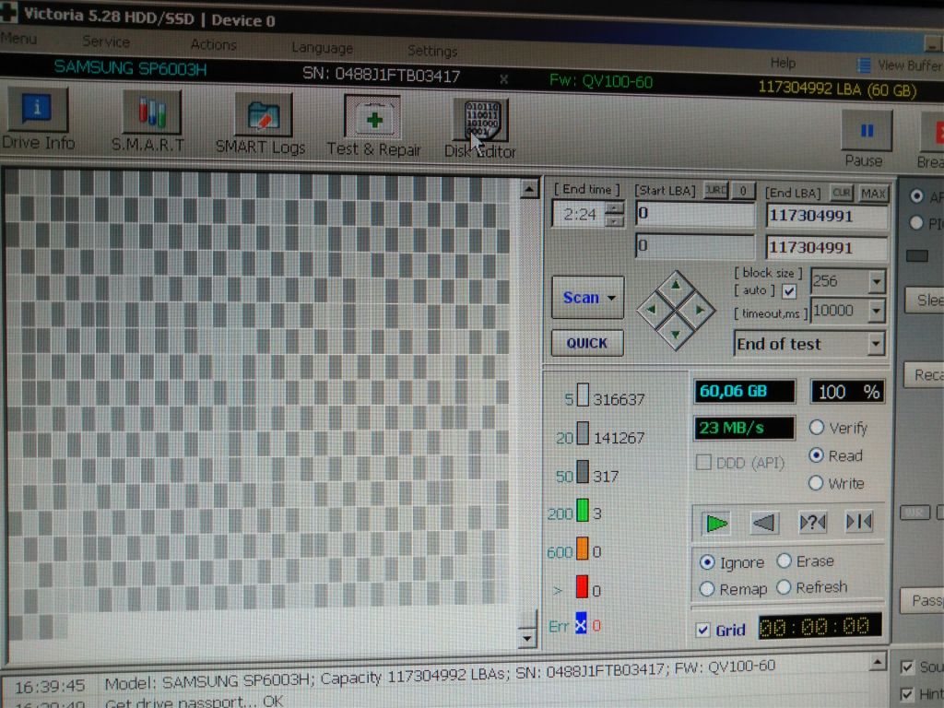Enable the Grid checkbox
The width and height of the screenshot is (944, 708).
click(702, 630)
